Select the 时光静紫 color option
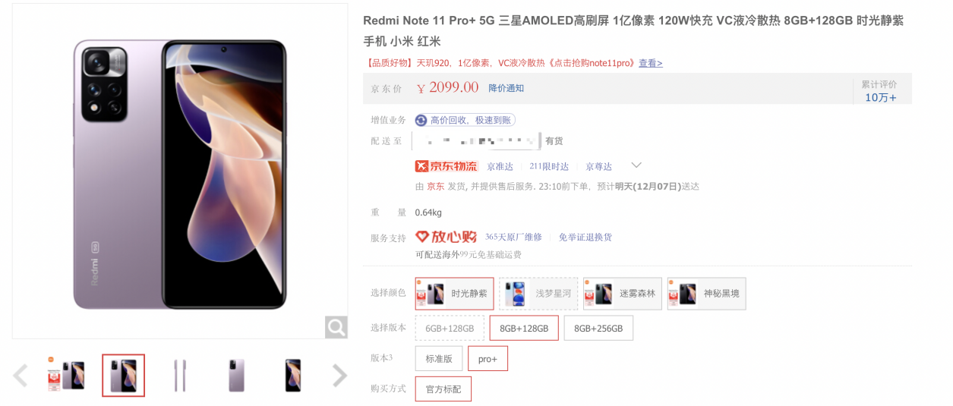 454,294
